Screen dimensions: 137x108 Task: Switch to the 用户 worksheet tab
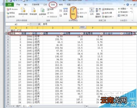[x=18, y=106]
